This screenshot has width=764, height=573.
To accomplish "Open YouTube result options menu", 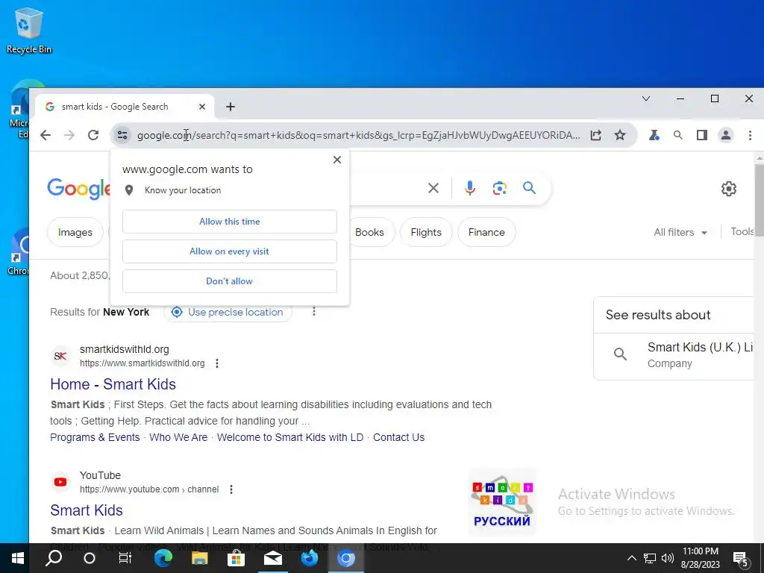I will [x=231, y=489].
